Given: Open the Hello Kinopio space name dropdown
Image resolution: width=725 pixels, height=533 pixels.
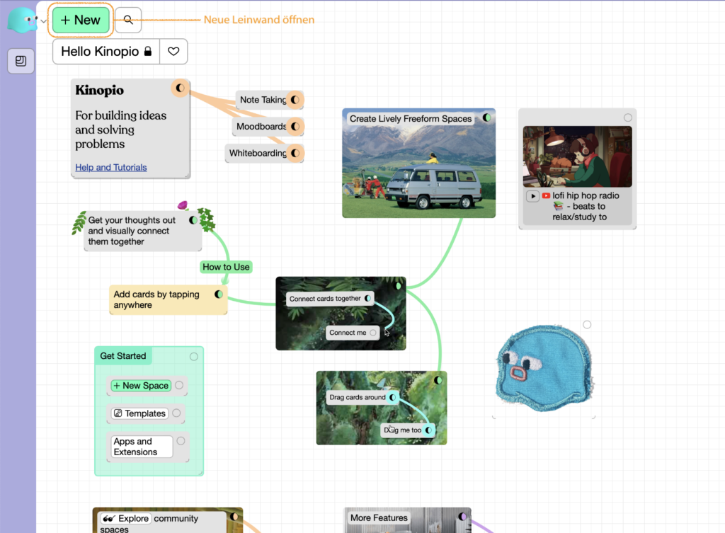Looking at the screenshot, I should tap(106, 52).
